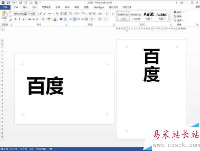
Task: Toggle strikethrough formatting
Action: [30, 19]
